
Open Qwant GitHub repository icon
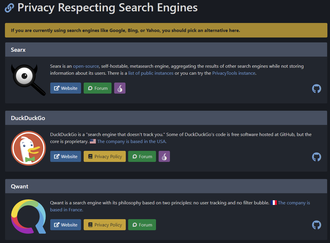(x=317, y=225)
